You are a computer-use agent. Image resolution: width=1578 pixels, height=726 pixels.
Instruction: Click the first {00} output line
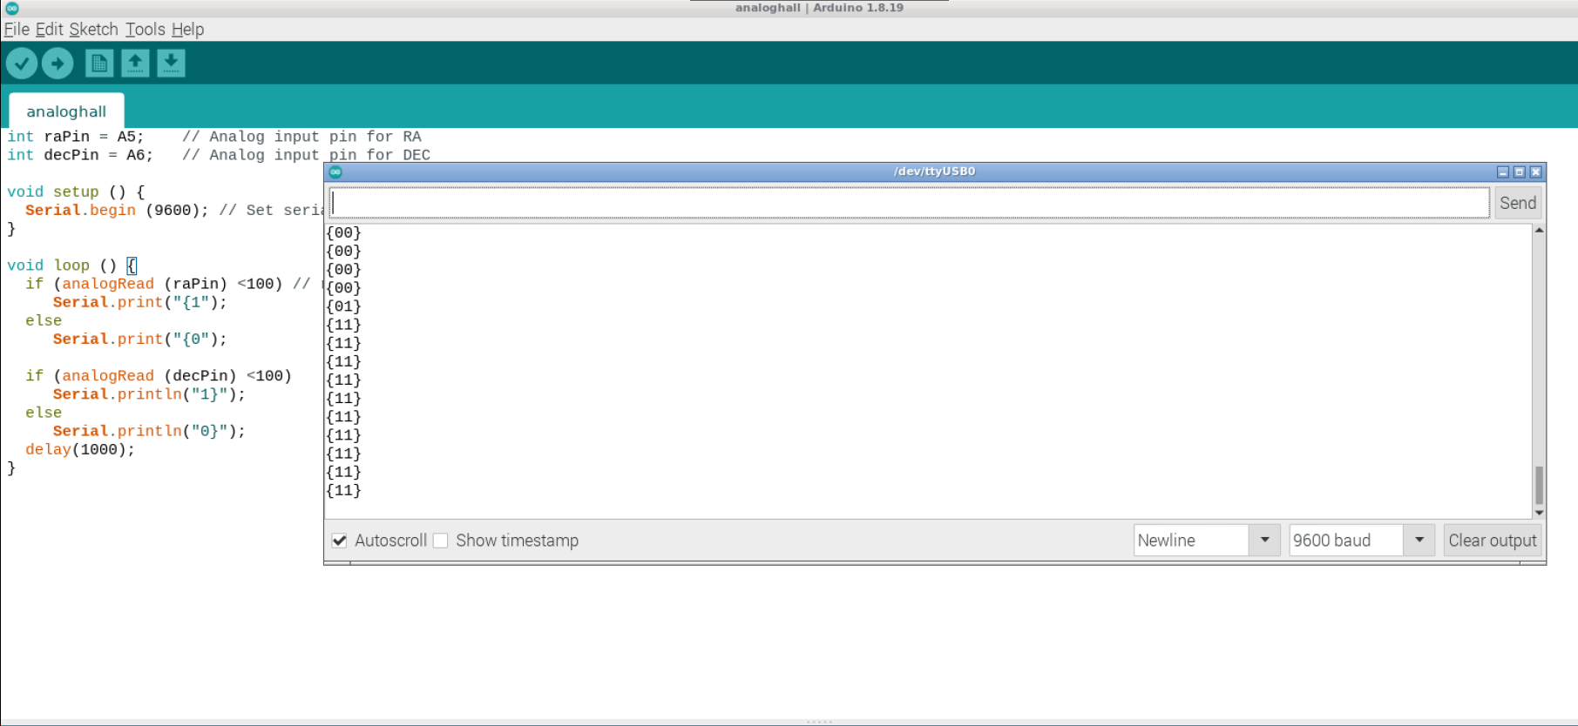(343, 233)
